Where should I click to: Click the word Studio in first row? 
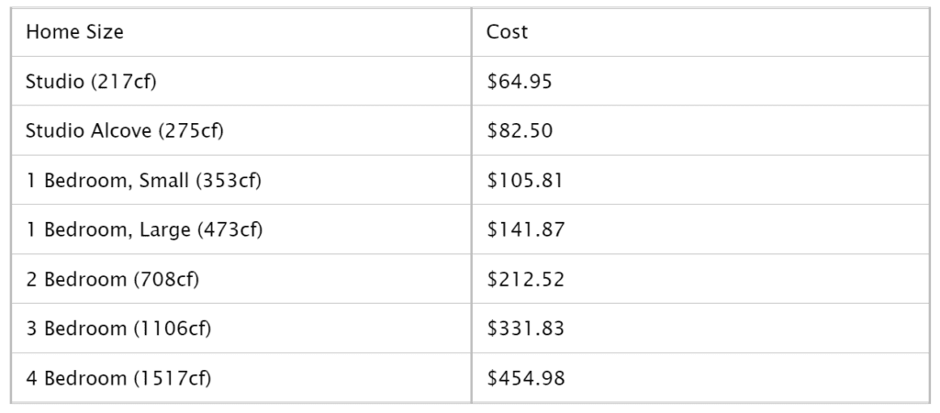(55, 81)
